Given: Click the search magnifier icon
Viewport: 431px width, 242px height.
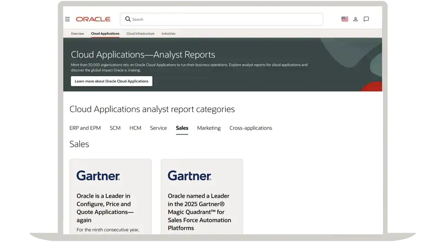Looking at the screenshot, I should pyautogui.click(x=128, y=19).
